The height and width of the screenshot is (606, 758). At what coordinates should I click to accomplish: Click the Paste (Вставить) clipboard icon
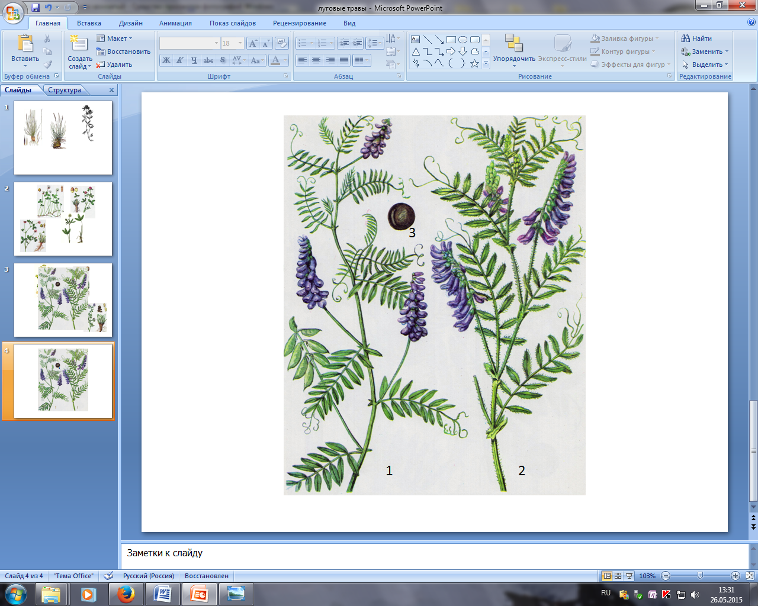[x=25, y=44]
